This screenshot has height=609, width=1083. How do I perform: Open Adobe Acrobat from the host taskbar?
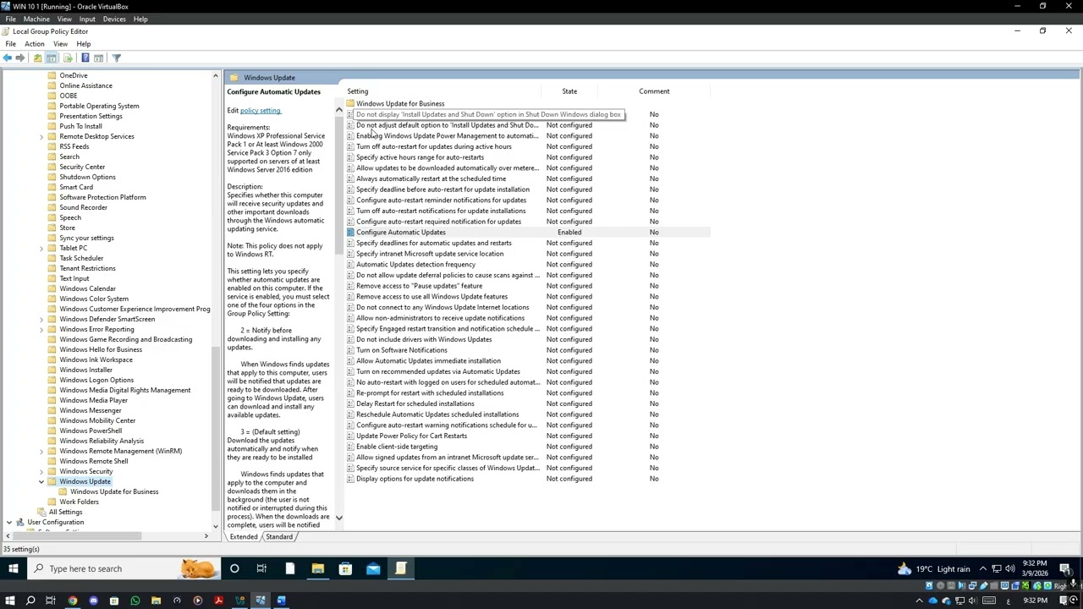coord(218,601)
